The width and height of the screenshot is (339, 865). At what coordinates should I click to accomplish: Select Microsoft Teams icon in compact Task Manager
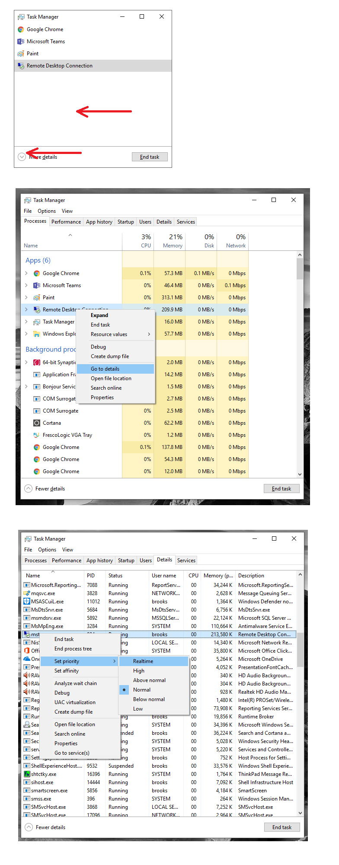click(x=21, y=42)
